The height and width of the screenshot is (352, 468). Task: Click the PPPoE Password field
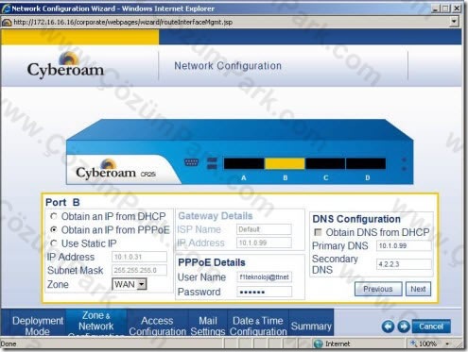pos(264,292)
